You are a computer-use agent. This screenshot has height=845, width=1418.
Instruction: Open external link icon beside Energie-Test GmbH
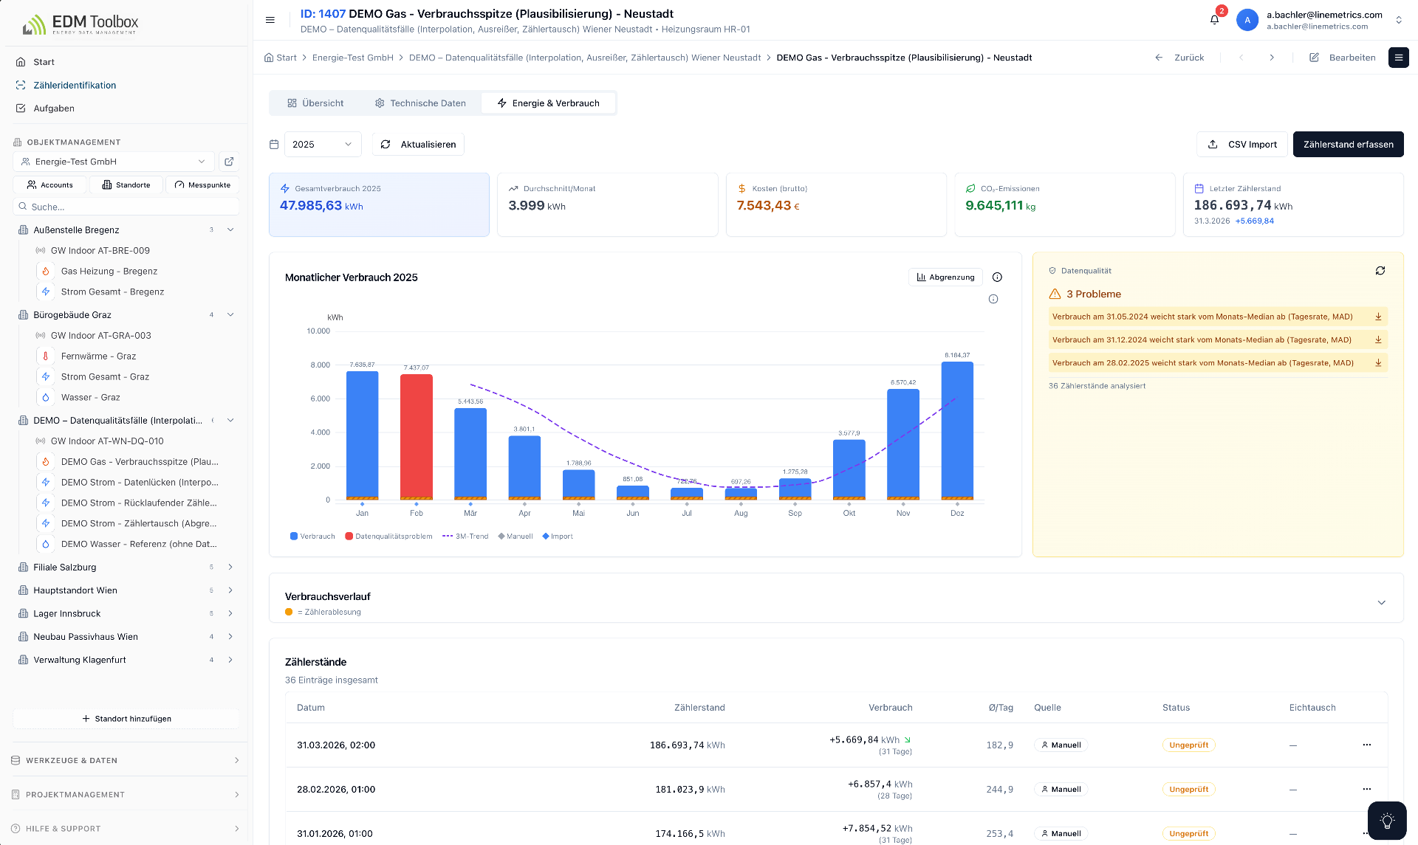(229, 162)
